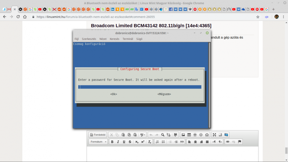
Task: Set left-to-right text direction
Action: tap(214, 142)
